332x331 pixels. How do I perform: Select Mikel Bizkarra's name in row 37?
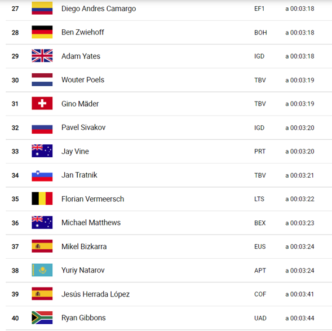pos(84,246)
